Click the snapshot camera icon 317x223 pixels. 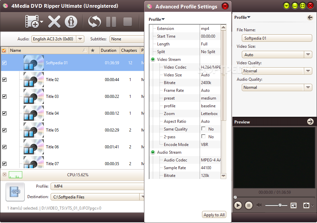click(x=306, y=206)
